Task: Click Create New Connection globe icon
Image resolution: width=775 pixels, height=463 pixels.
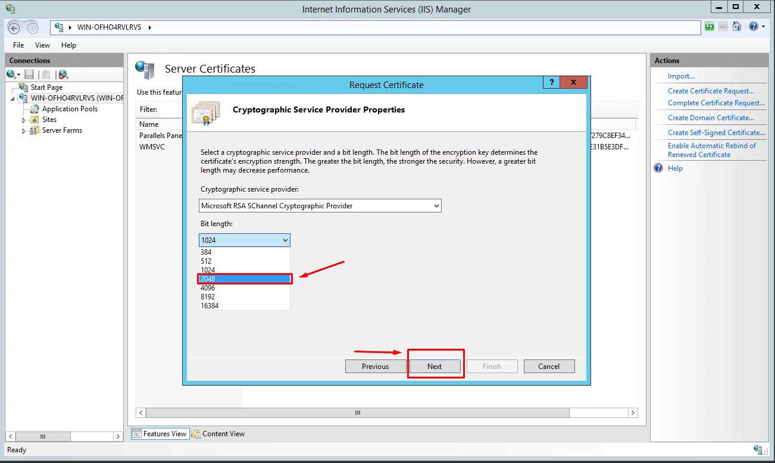Action: point(11,74)
